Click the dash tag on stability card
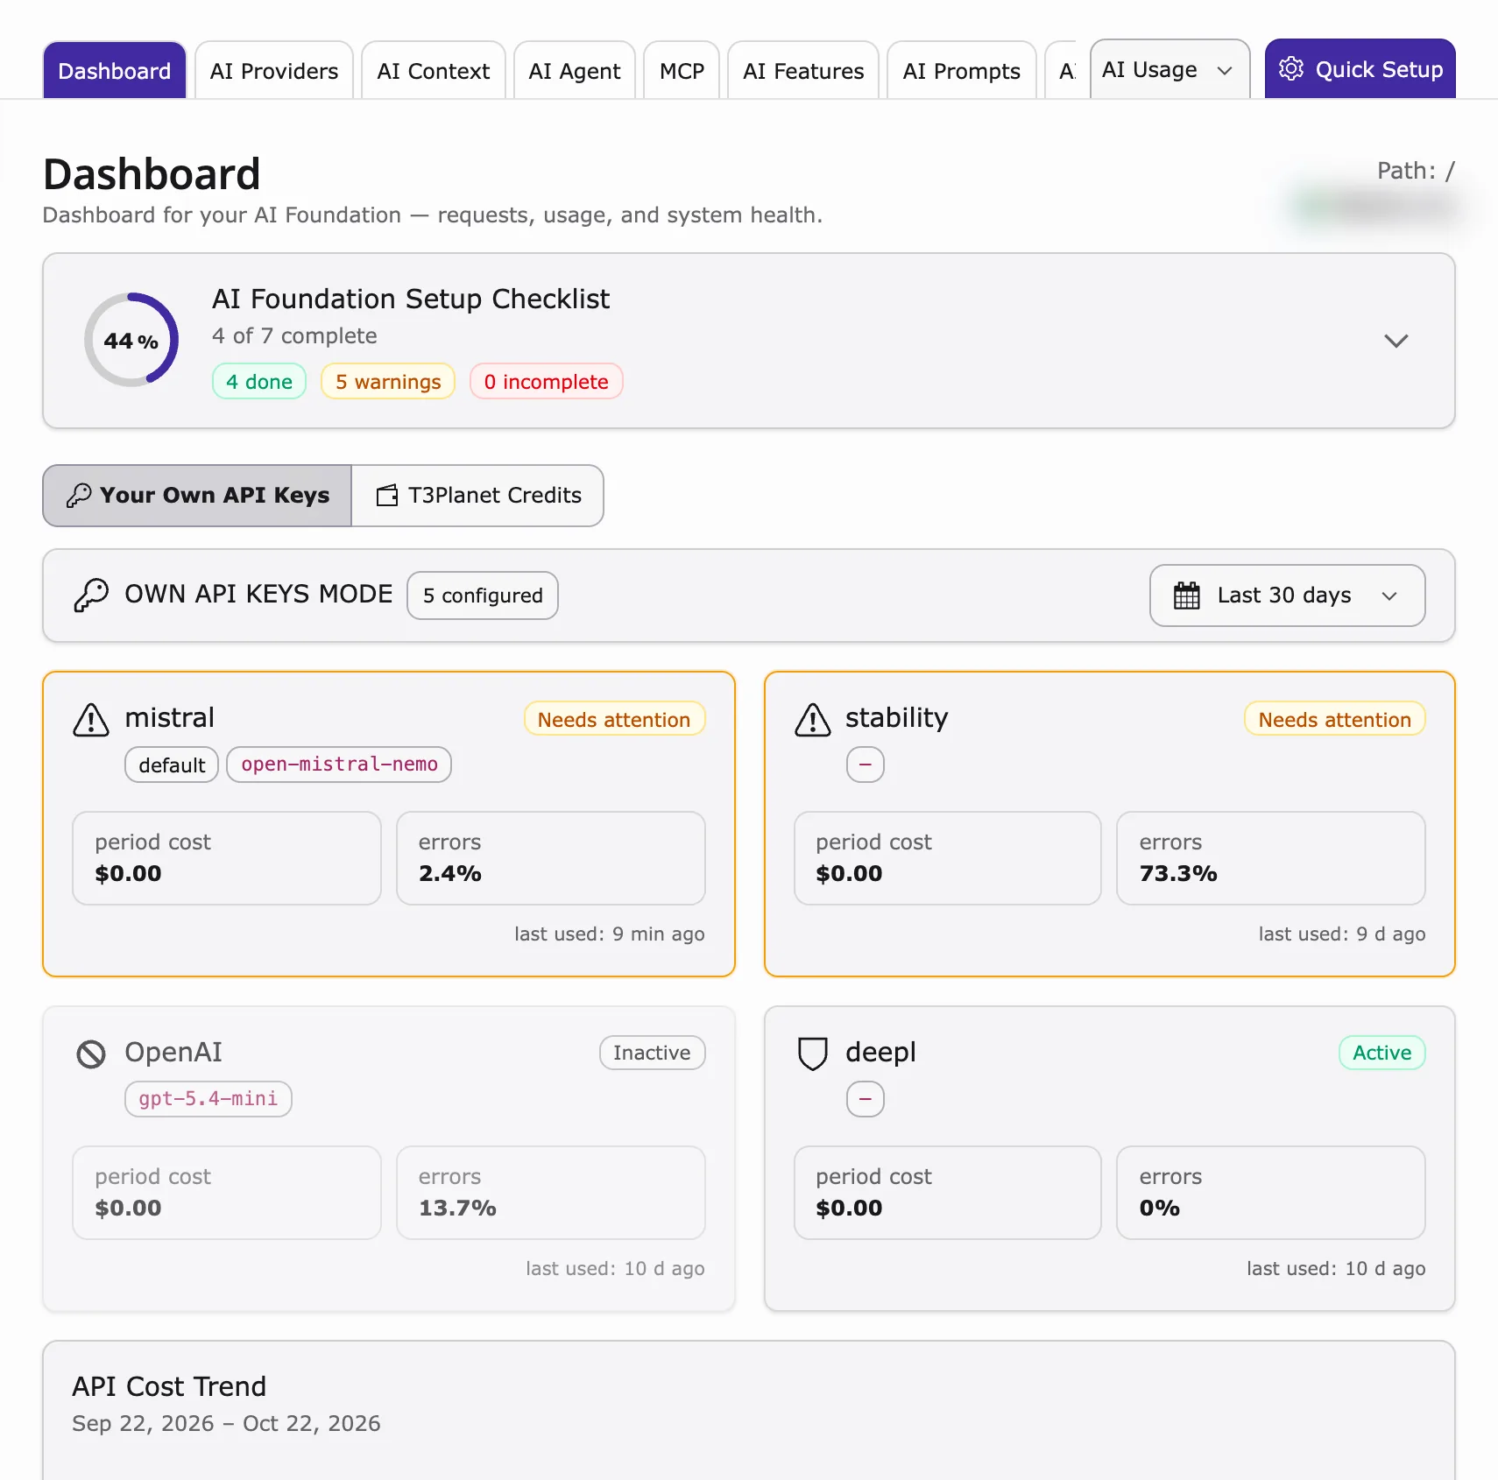The image size is (1498, 1480). (866, 765)
